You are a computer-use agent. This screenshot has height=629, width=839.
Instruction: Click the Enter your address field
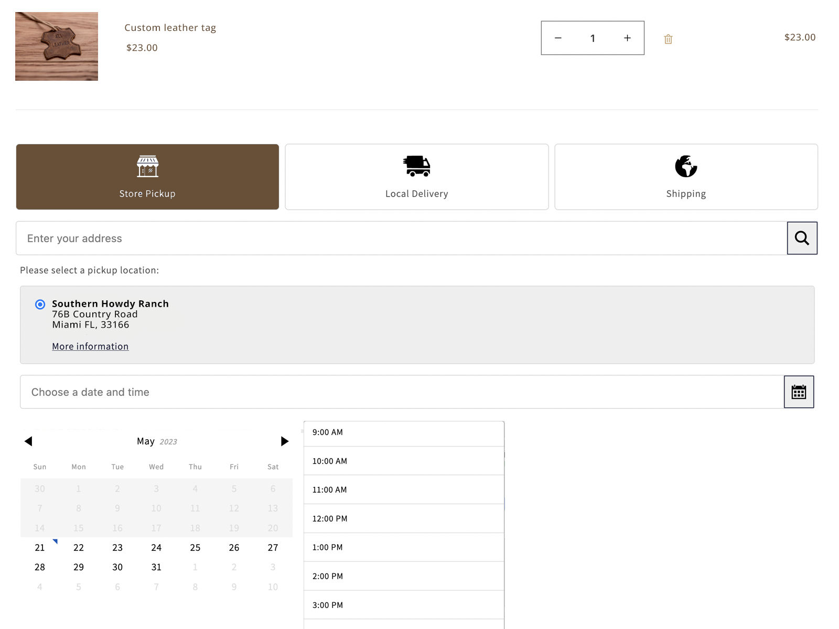(401, 238)
